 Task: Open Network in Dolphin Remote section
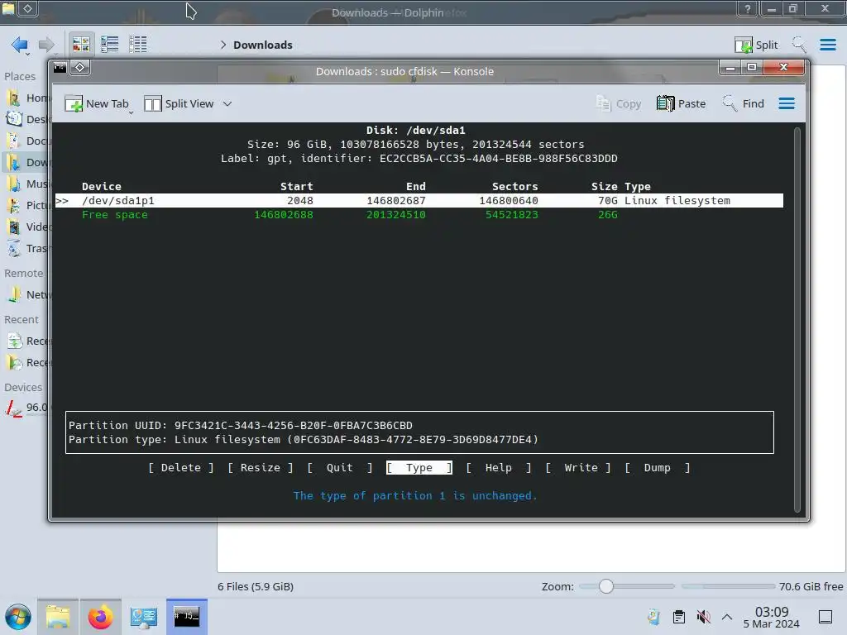(28, 295)
